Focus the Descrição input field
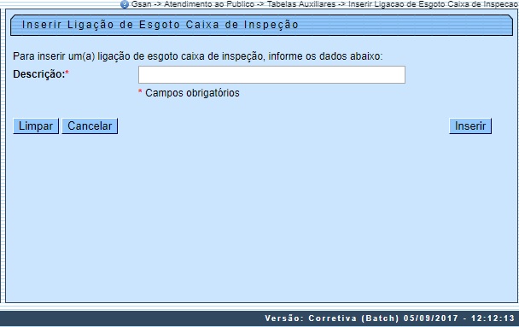 pyautogui.click(x=271, y=75)
